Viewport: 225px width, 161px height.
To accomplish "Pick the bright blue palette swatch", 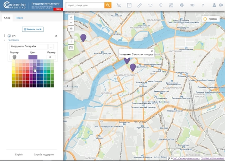I will click(x=42, y=71).
